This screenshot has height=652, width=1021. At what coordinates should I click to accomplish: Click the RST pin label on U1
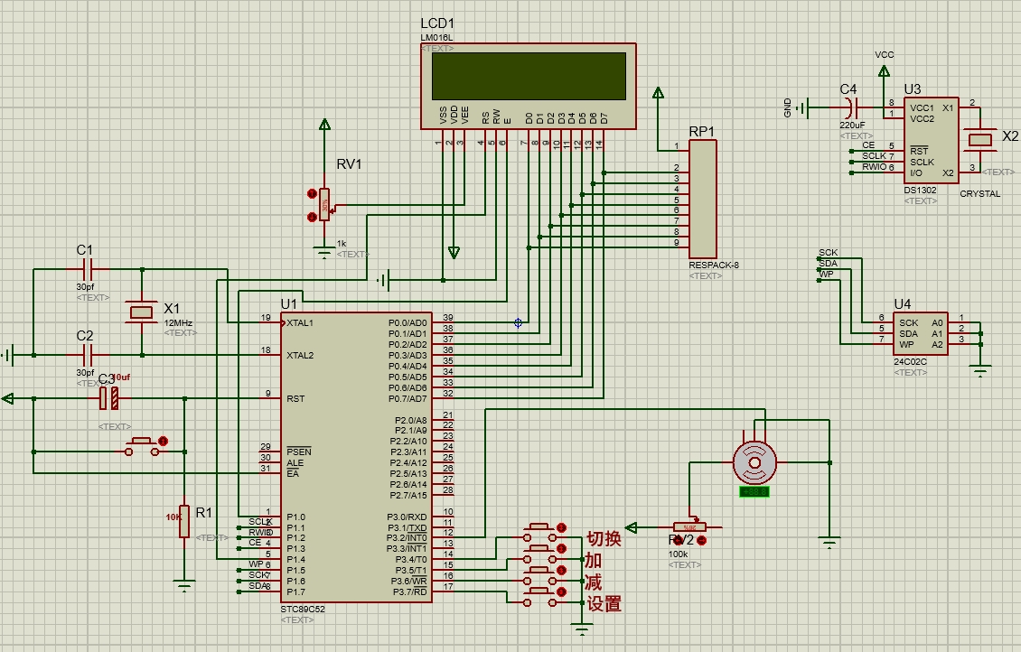pyautogui.click(x=295, y=398)
